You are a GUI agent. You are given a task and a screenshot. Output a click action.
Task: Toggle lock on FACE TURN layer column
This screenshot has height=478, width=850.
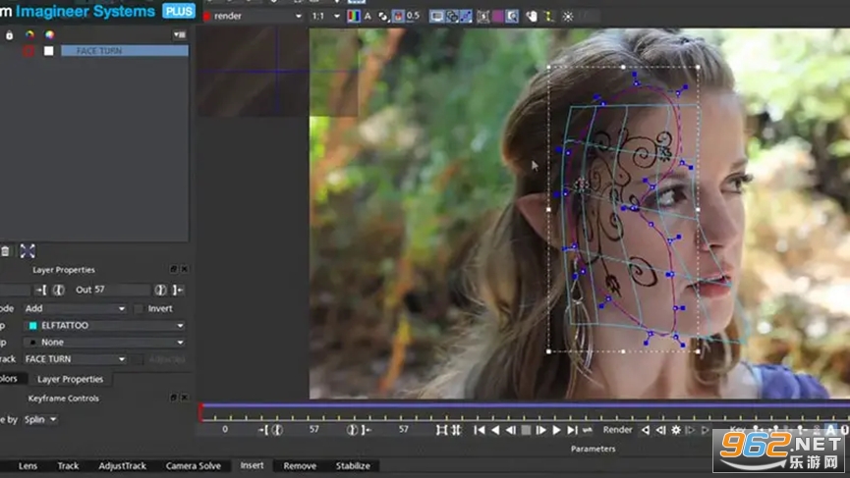[9, 35]
